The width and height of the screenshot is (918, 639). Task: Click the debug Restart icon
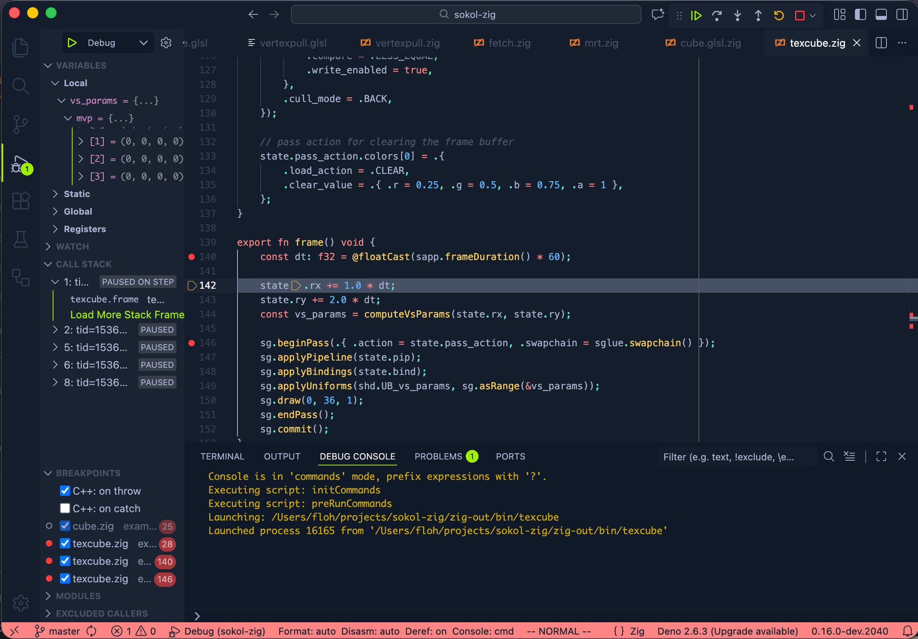(778, 15)
